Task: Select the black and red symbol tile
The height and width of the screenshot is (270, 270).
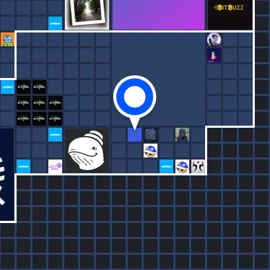Action: click(x=198, y=166)
